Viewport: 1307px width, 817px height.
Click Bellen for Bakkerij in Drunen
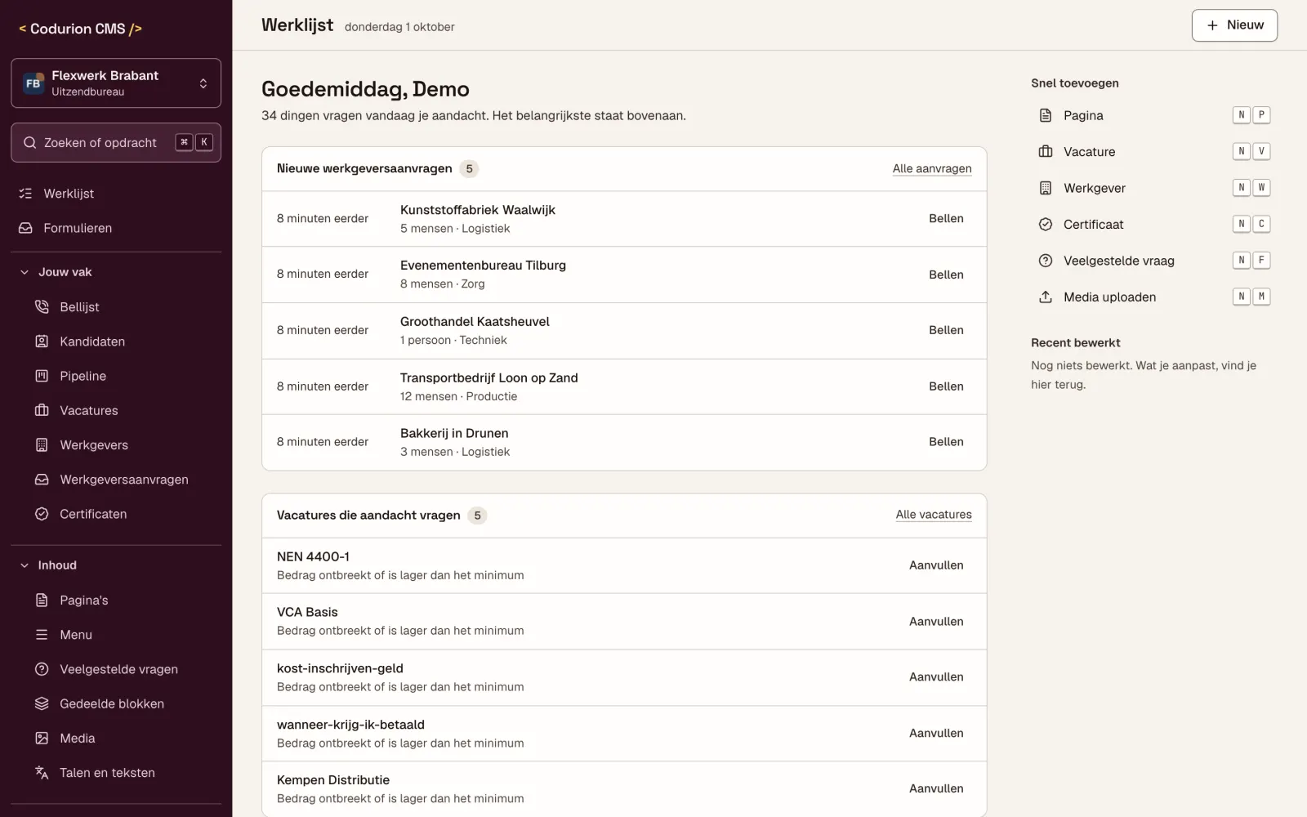[946, 442]
